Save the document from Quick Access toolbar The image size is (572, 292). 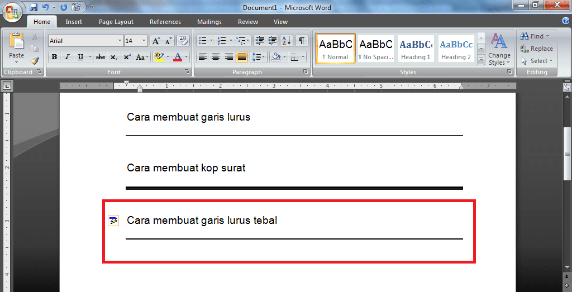tap(34, 7)
